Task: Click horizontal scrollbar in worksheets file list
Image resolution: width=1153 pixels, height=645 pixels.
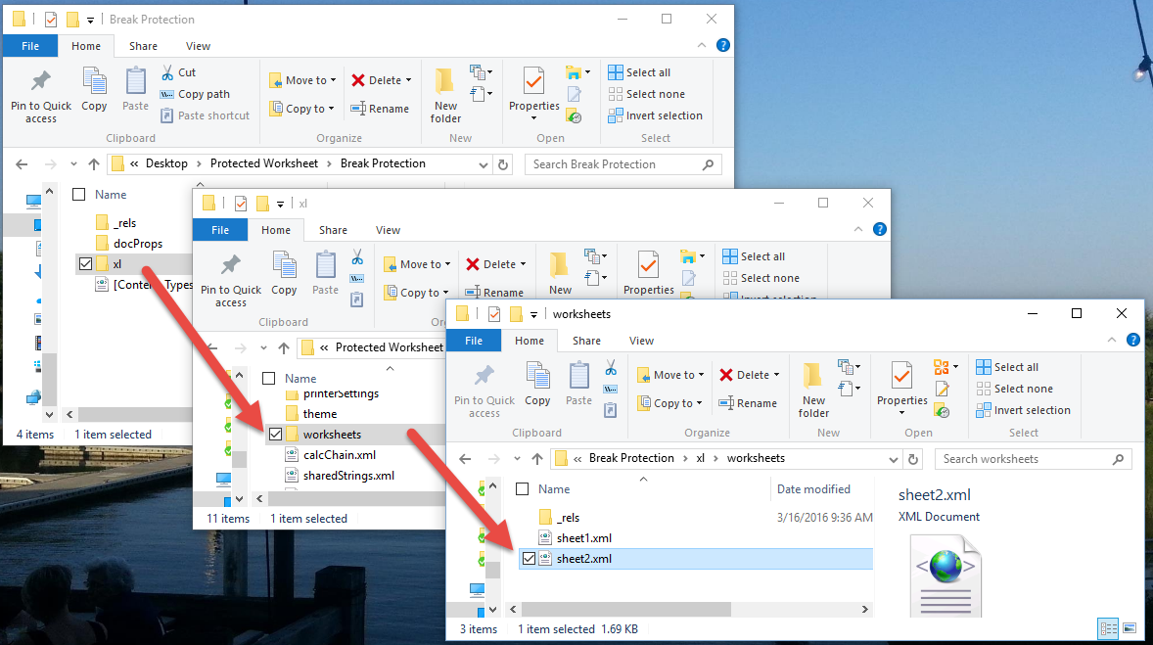Action: 626,609
